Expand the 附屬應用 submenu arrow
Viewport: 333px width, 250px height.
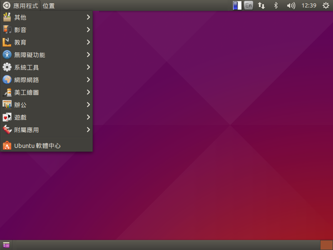coord(88,130)
